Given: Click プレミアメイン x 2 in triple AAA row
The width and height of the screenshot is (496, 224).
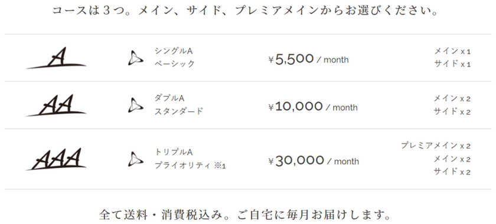Looking at the screenshot, I should coord(436,146).
